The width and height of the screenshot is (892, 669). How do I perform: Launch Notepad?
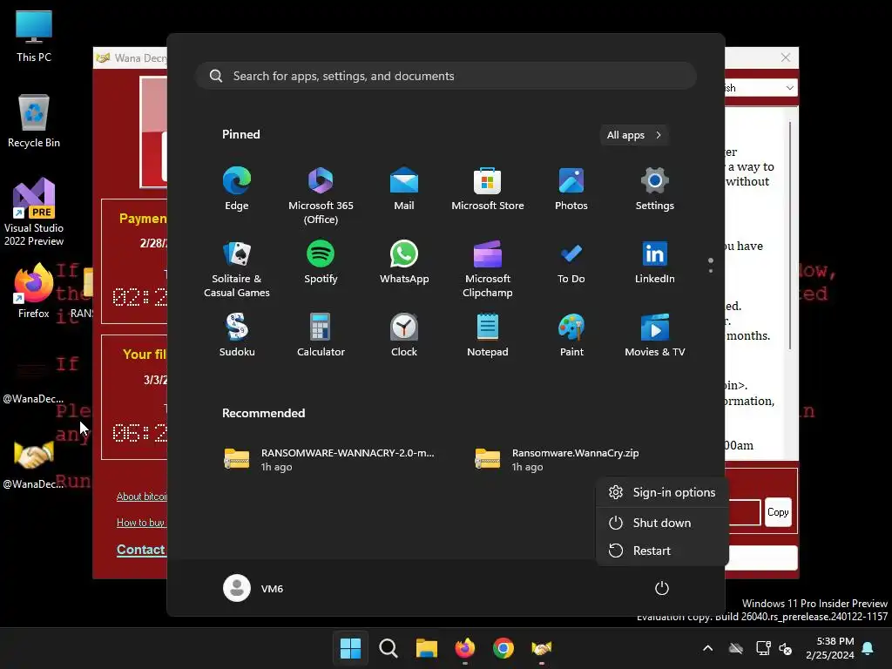click(x=488, y=335)
